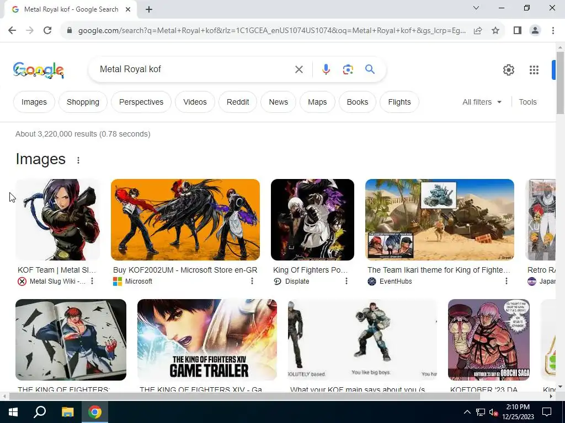Open more options for EventHubs result

(x=507, y=281)
